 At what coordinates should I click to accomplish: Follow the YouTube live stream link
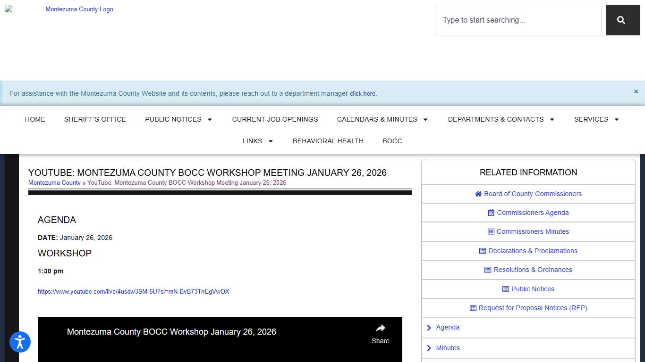[134, 291]
